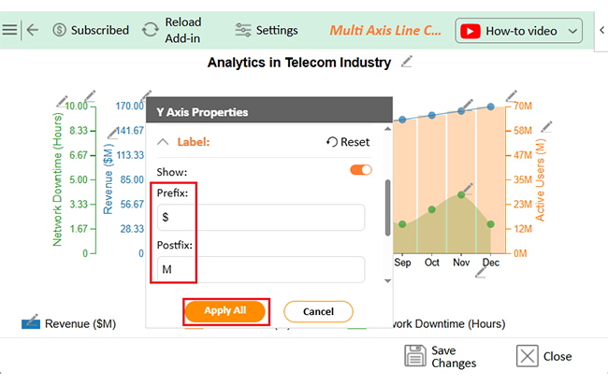Click the properties panel scrollbar thumb
Screen dimensions: 608x385
387,207
